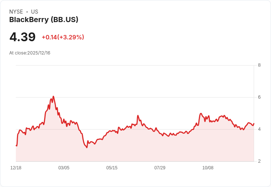271x187 pixels.
Task: Select the 03/05 date on x-axis
Action: click(64, 168)
